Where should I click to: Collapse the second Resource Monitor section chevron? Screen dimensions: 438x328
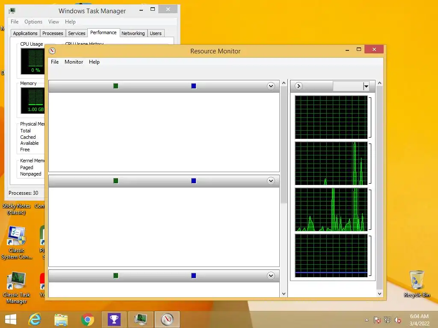[271, 181]
